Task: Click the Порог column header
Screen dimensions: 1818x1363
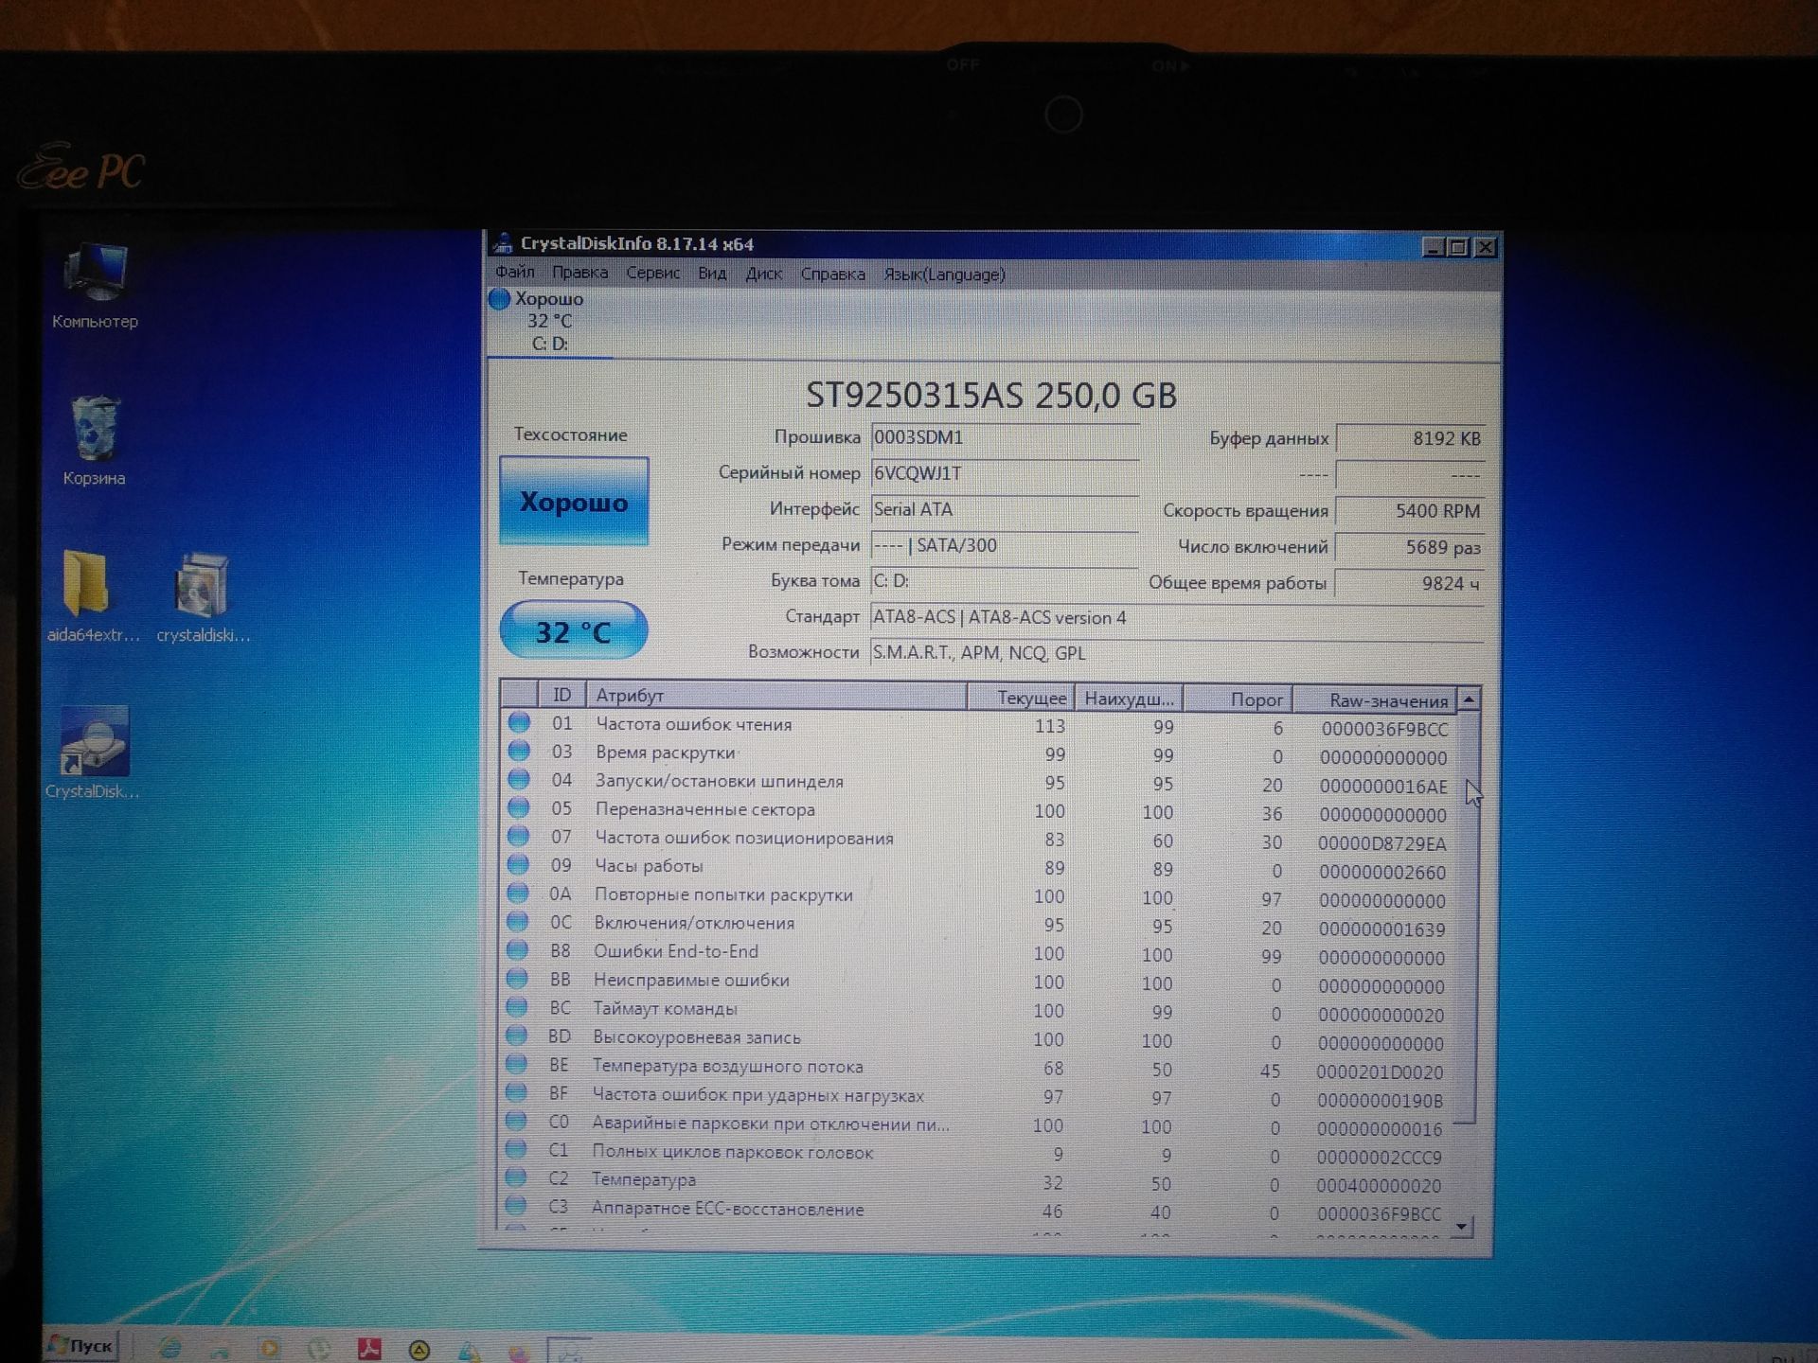Action: [x=1238, y=699]
